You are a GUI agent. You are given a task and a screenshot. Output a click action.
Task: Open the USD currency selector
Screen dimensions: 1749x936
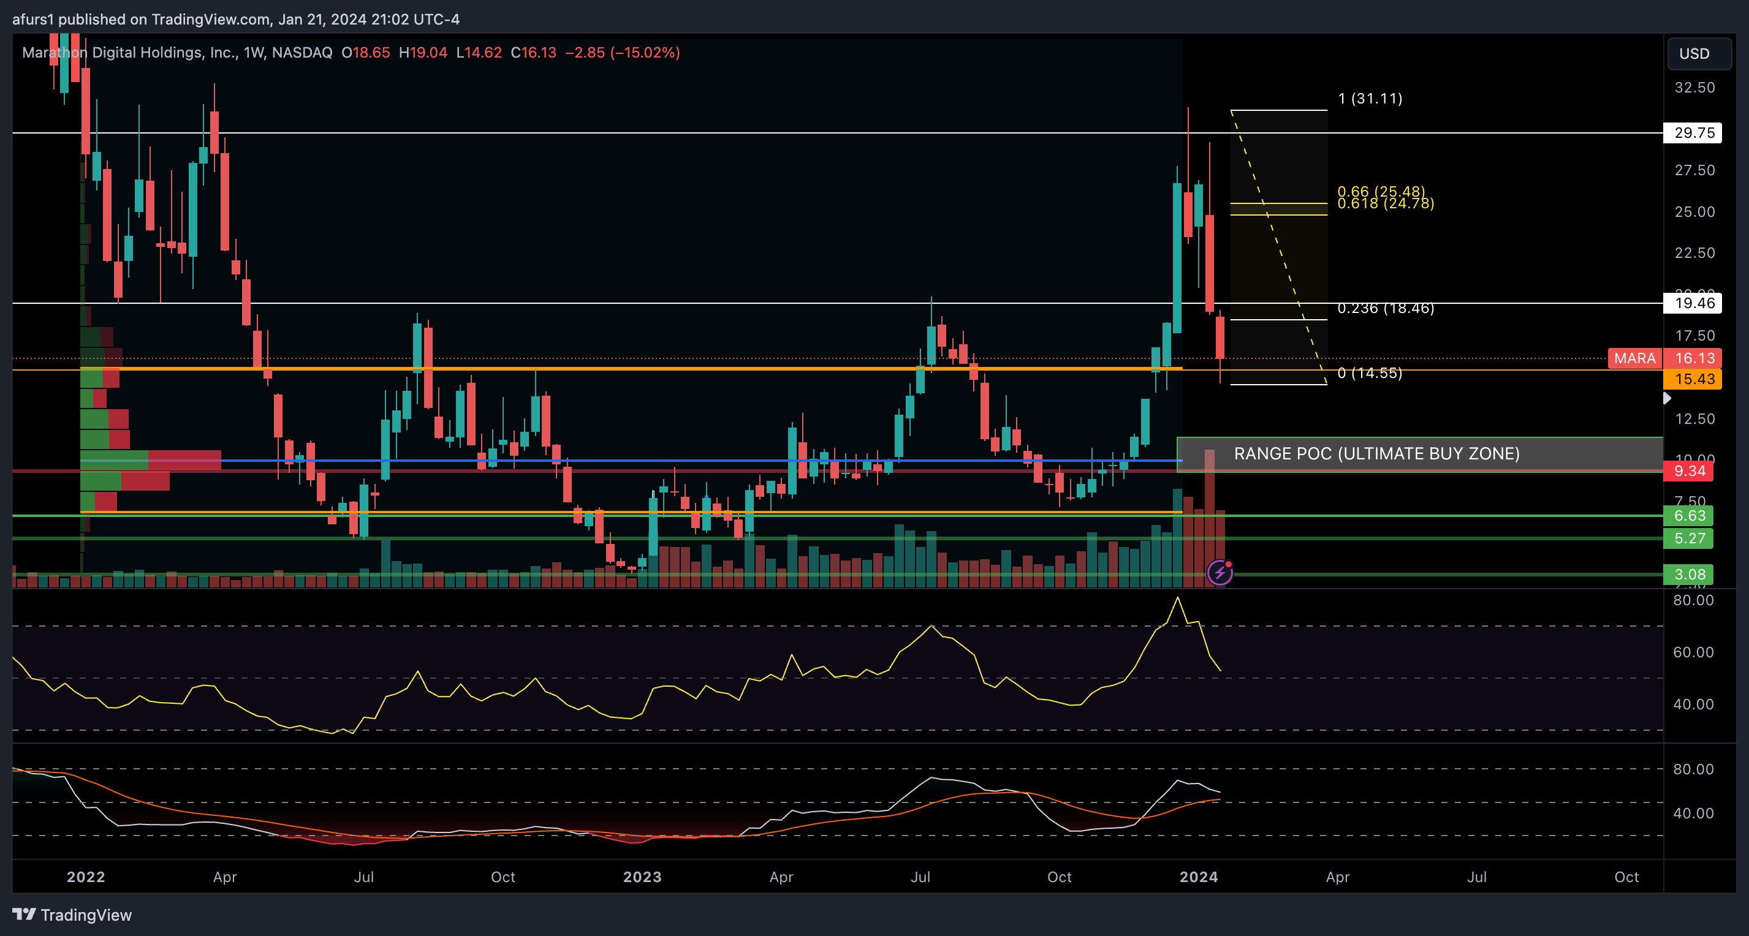point(1699,54)
